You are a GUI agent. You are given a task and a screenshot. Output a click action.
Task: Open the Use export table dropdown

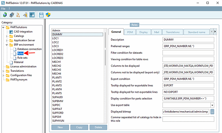click(x=212, y=105)
